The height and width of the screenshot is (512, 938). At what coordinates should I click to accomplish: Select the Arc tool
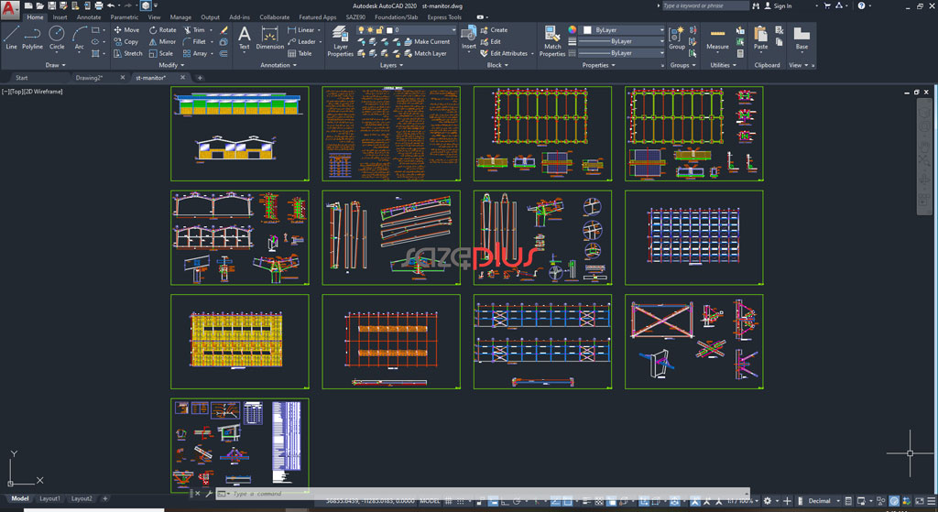point(79,38)
